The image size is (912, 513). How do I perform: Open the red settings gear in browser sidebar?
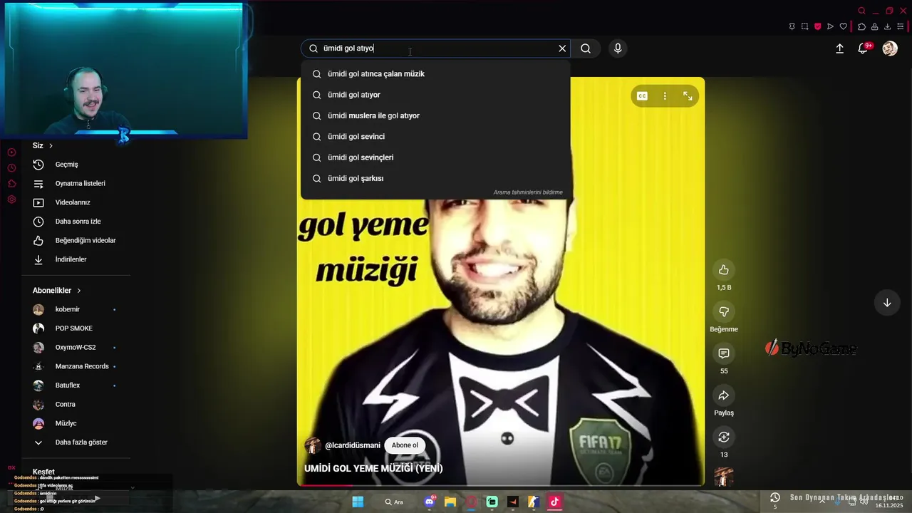tap(11, 199)
